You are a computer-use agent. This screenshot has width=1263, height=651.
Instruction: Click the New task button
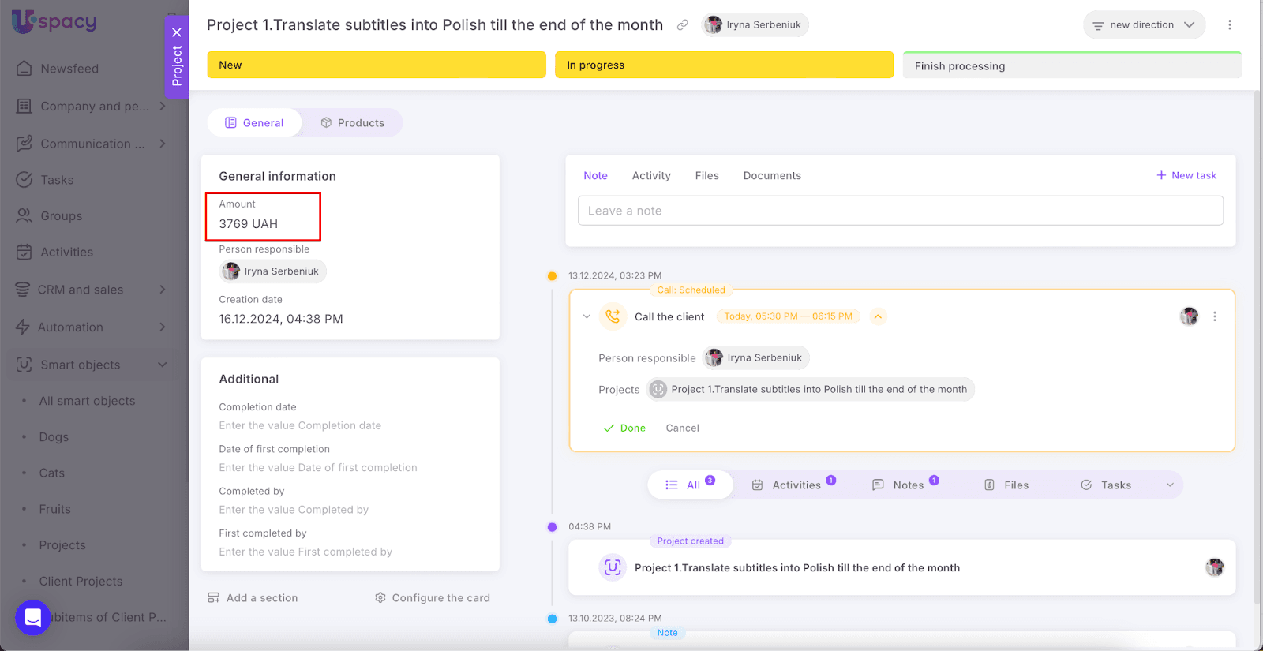[x=1186, y=176]
